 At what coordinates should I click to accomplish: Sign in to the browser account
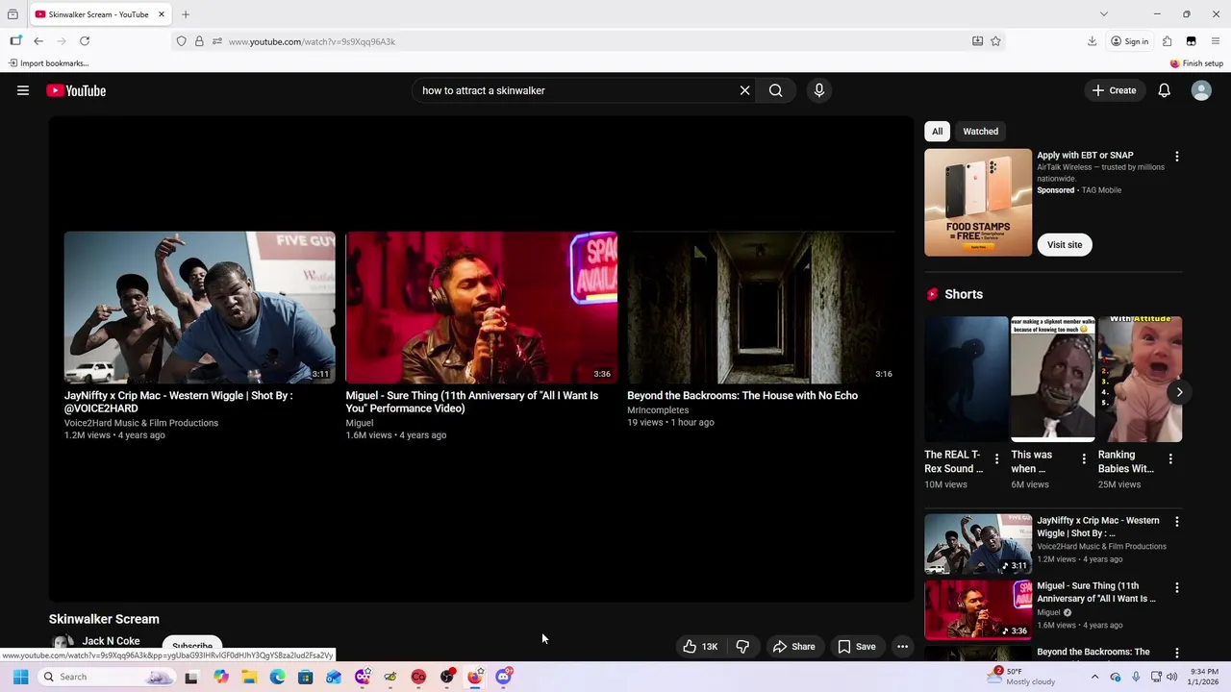click(1129, 41)
